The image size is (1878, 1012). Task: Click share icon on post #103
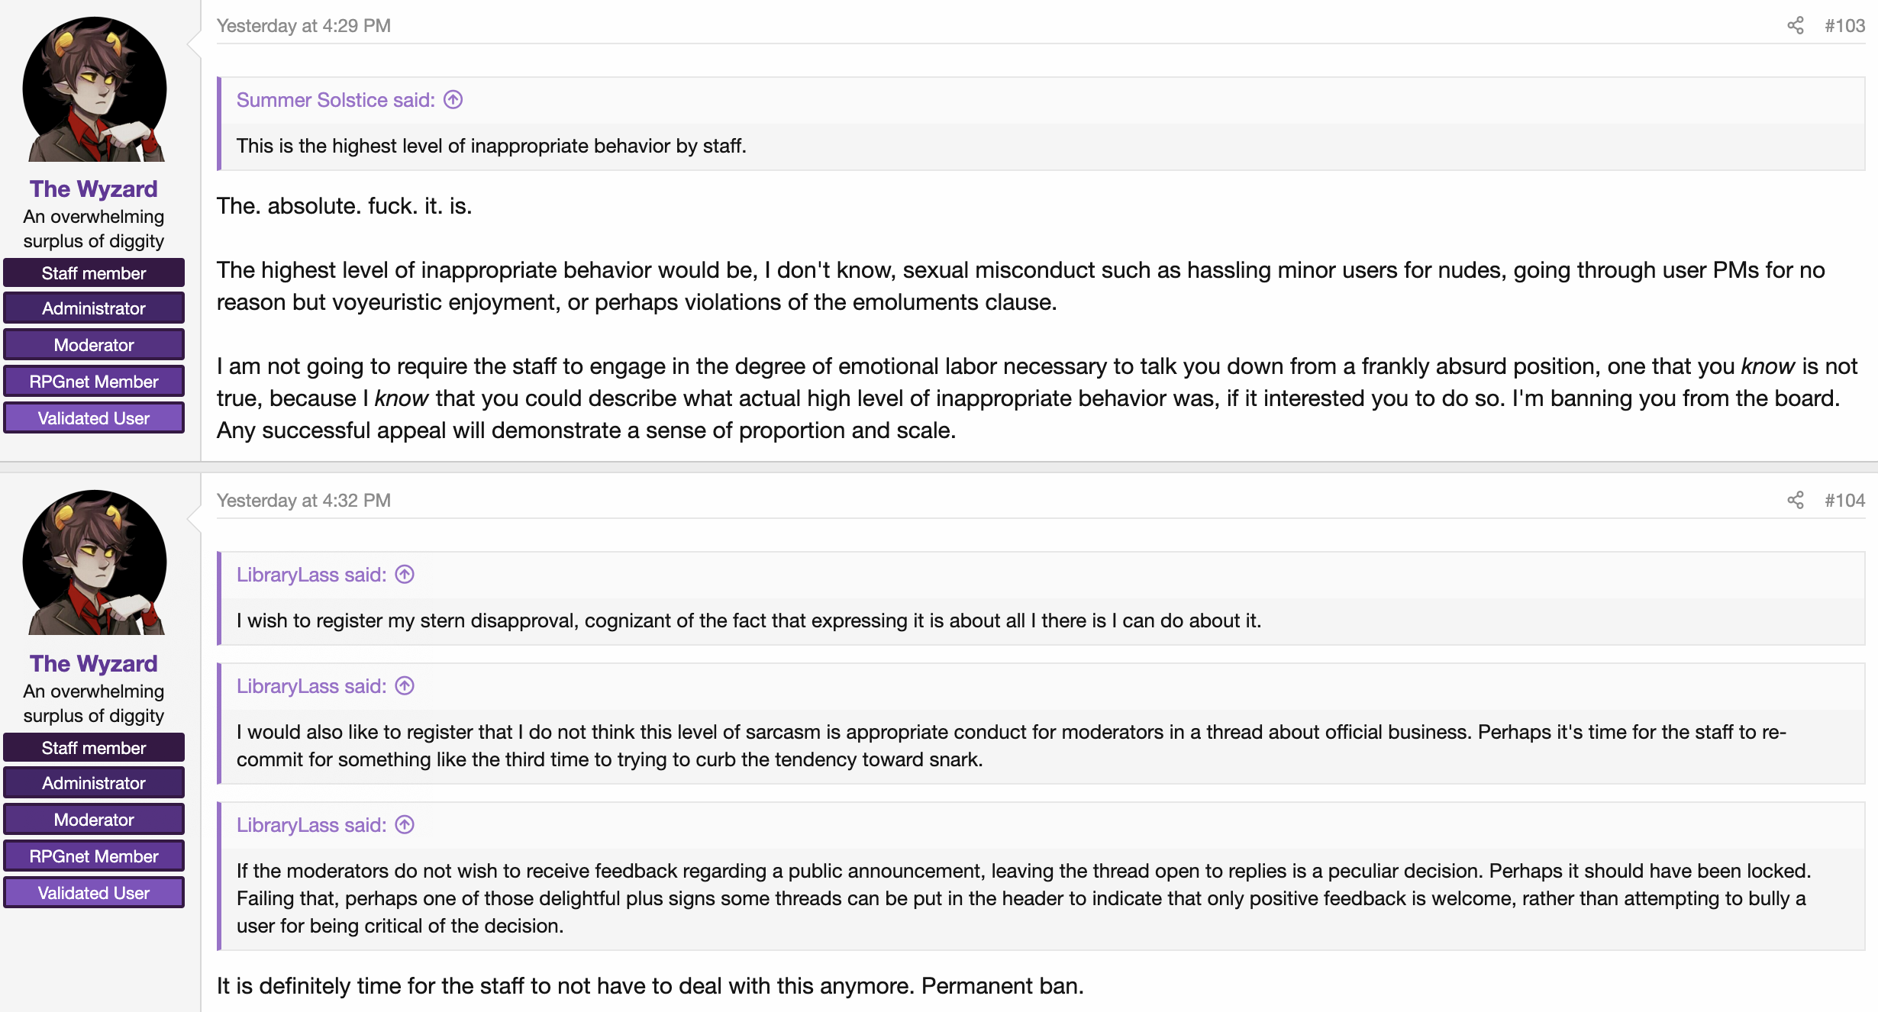1795,26
